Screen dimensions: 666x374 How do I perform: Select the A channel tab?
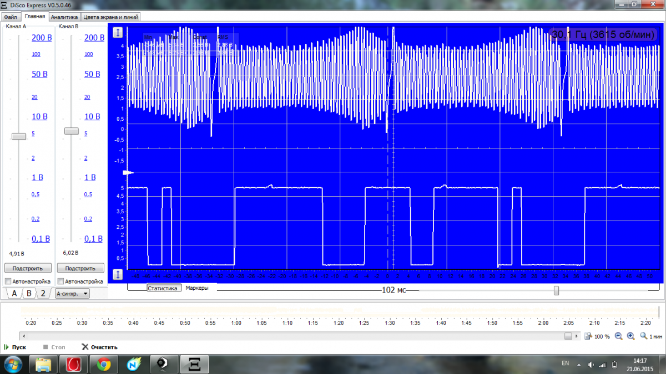pyautogui.click(x=14, y=294)
